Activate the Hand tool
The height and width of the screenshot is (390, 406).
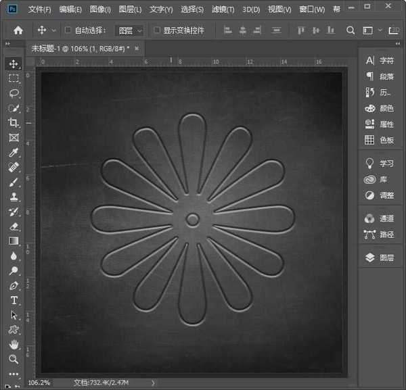click(x=14, y=345)
